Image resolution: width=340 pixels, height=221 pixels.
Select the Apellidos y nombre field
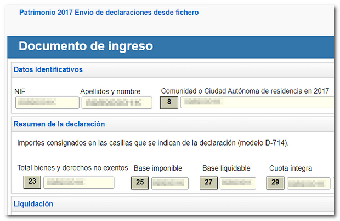[117, 102]
